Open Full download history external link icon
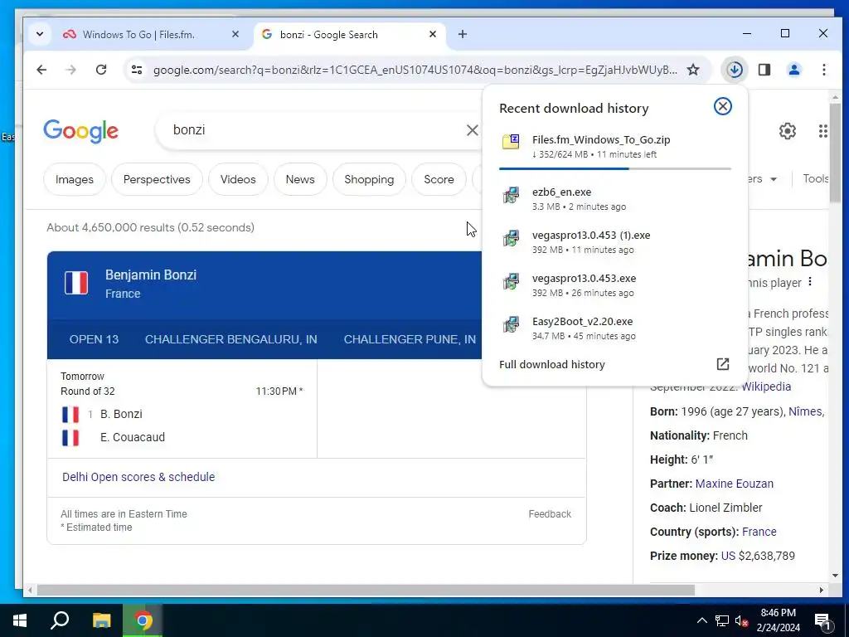This screenshot has width=849, height=637. [x=722, y=364]
